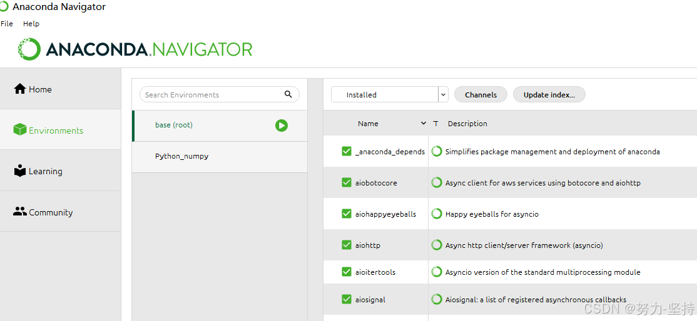Click the _anaconda_depends package name
The image size is (697, 321).
[390, 152]
